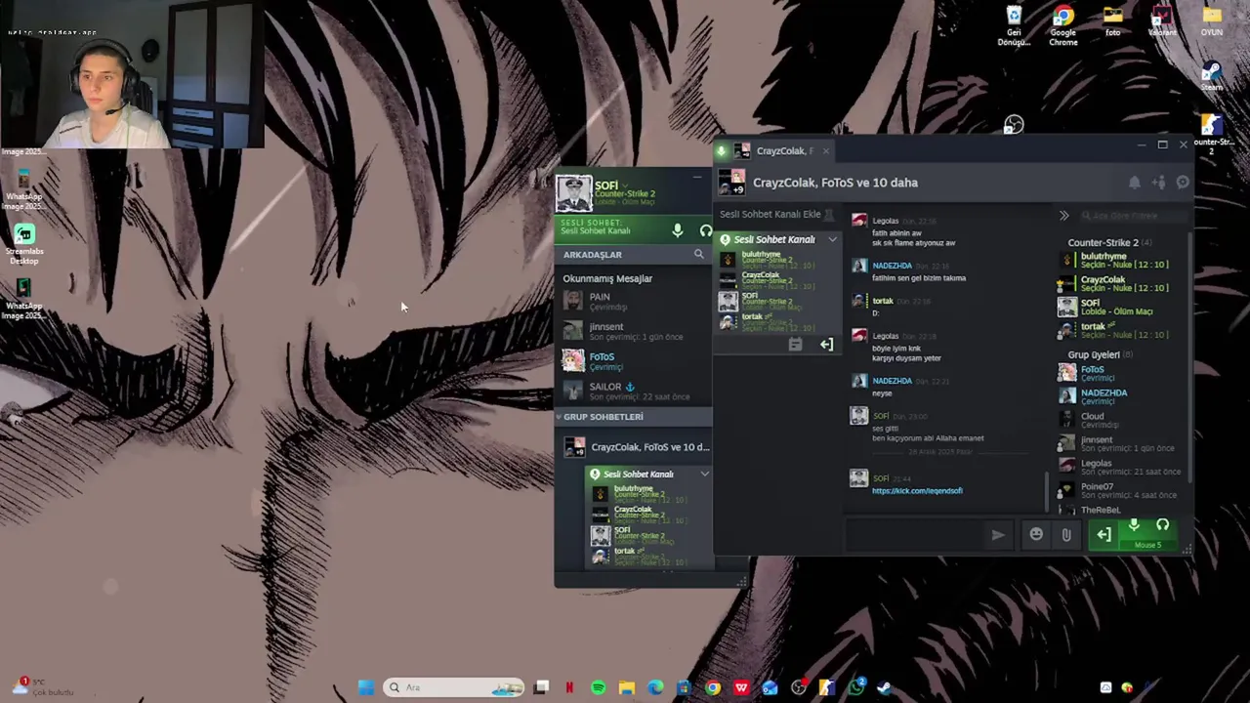This screenshot has height=703, width=1250.
Task: Click the group chat avatar in chat header
Action: click(x=732, y=183)
